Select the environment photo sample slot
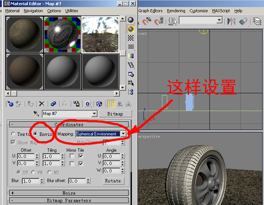Screen dimensions: 264x205 click(x=100, y=34)
